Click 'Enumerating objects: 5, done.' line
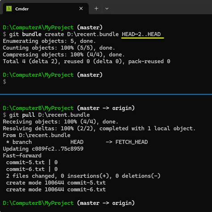Screen dimensions: 212x212 click(x=49, y=41)
